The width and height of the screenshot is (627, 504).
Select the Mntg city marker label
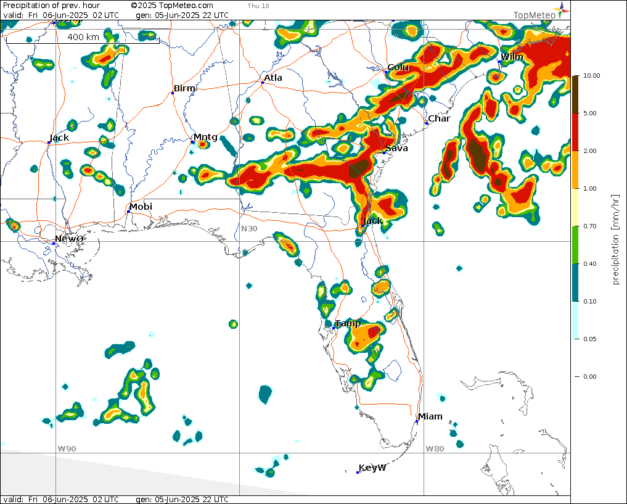point(205,137)
